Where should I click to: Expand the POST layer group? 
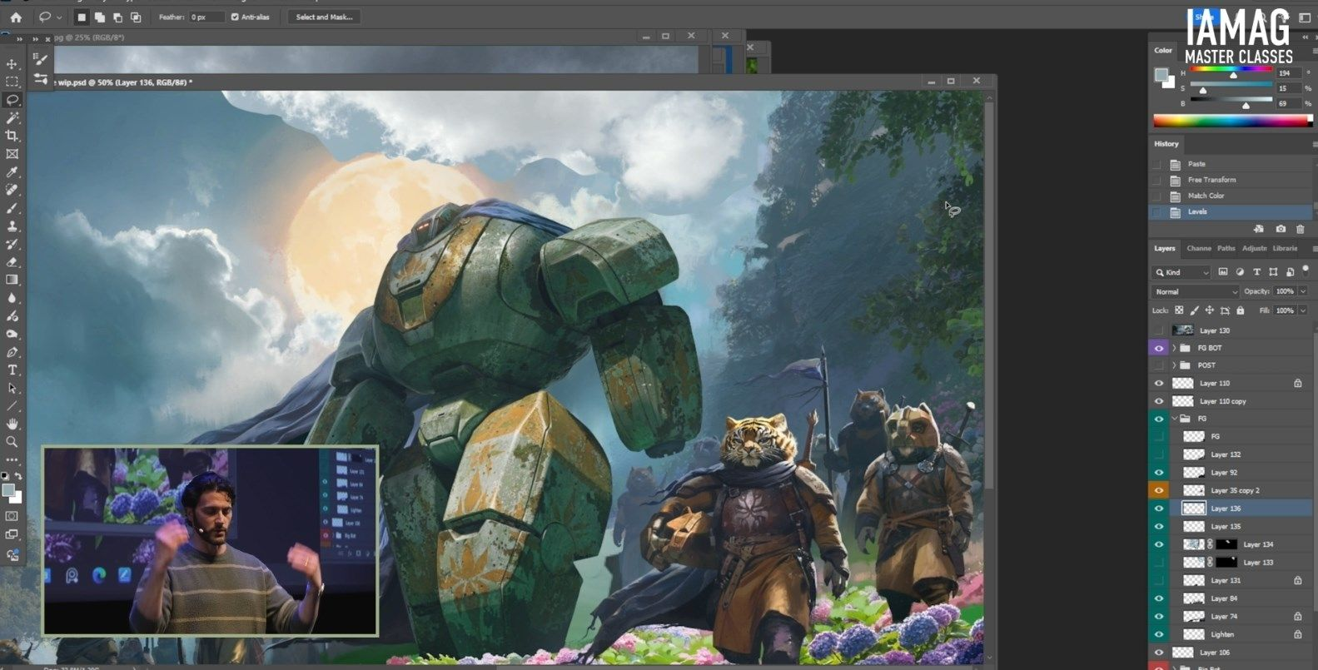1174,365
